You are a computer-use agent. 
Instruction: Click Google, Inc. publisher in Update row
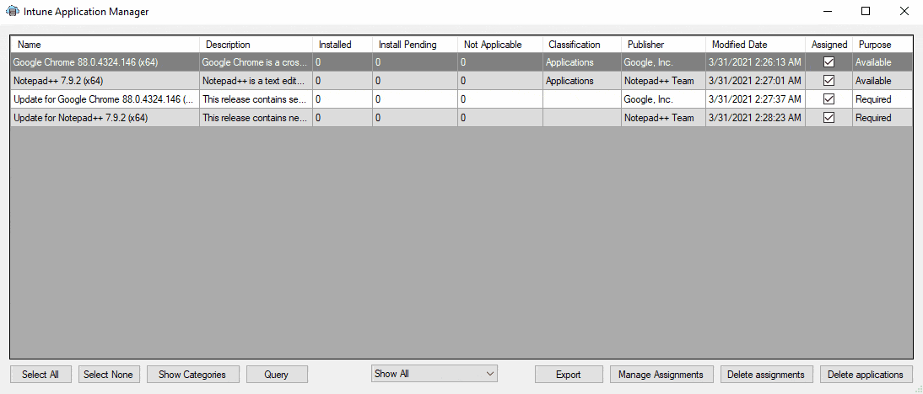pos(648,99)
